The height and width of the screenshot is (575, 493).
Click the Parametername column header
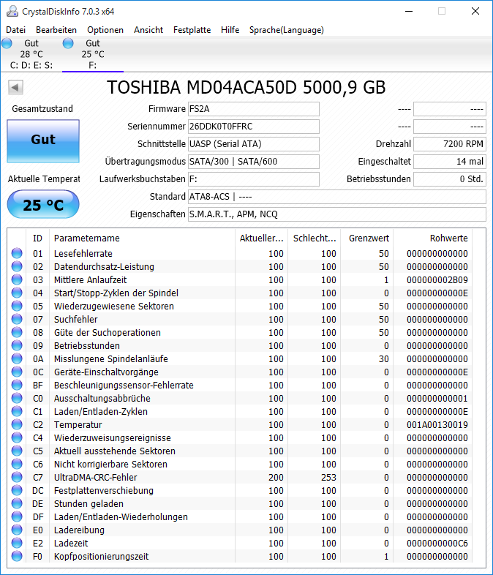(x=142, y=238)
